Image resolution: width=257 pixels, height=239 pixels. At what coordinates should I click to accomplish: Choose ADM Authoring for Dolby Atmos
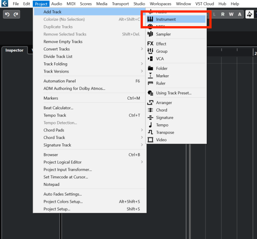tap(90, 89)
